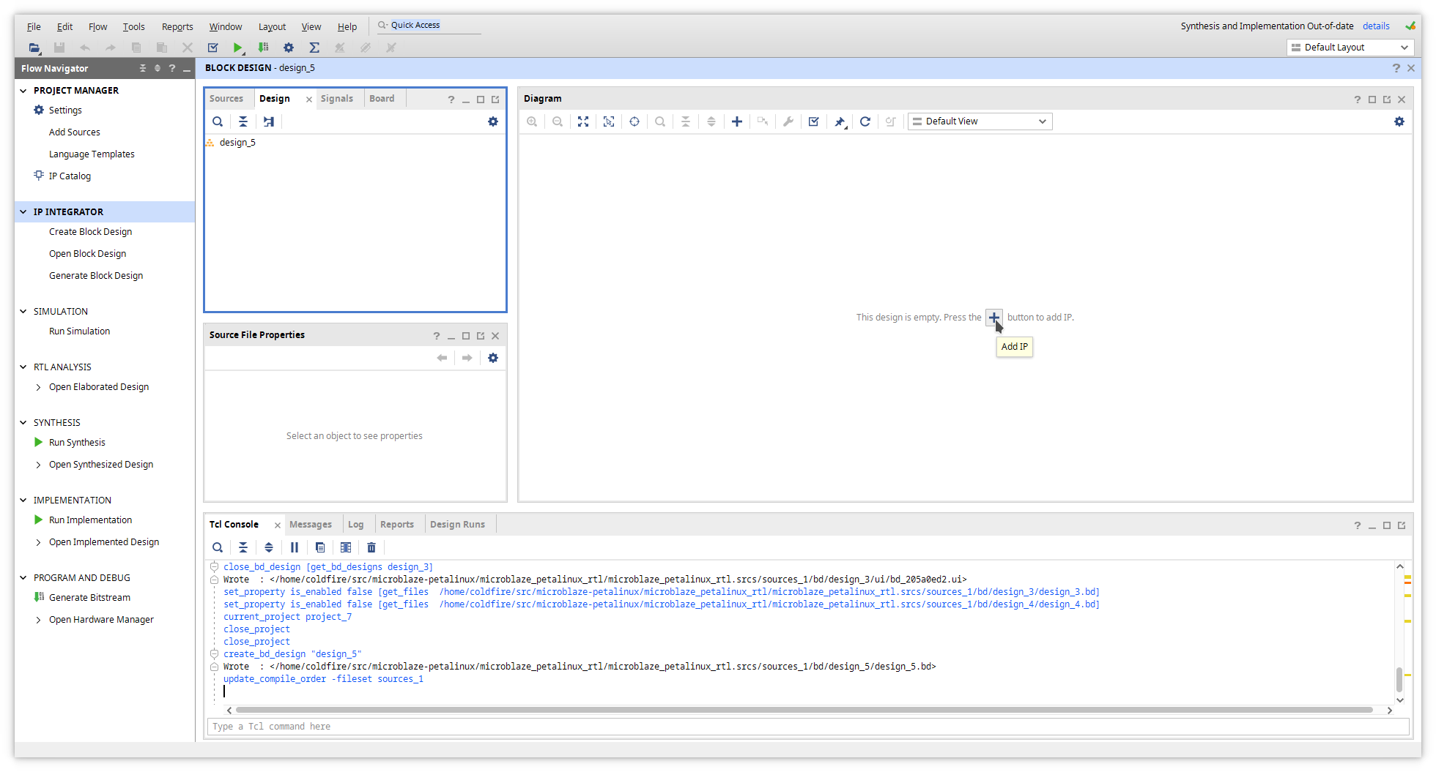
Task: Click the pin icon in Diagram toolbar
Action: (840, 121)
